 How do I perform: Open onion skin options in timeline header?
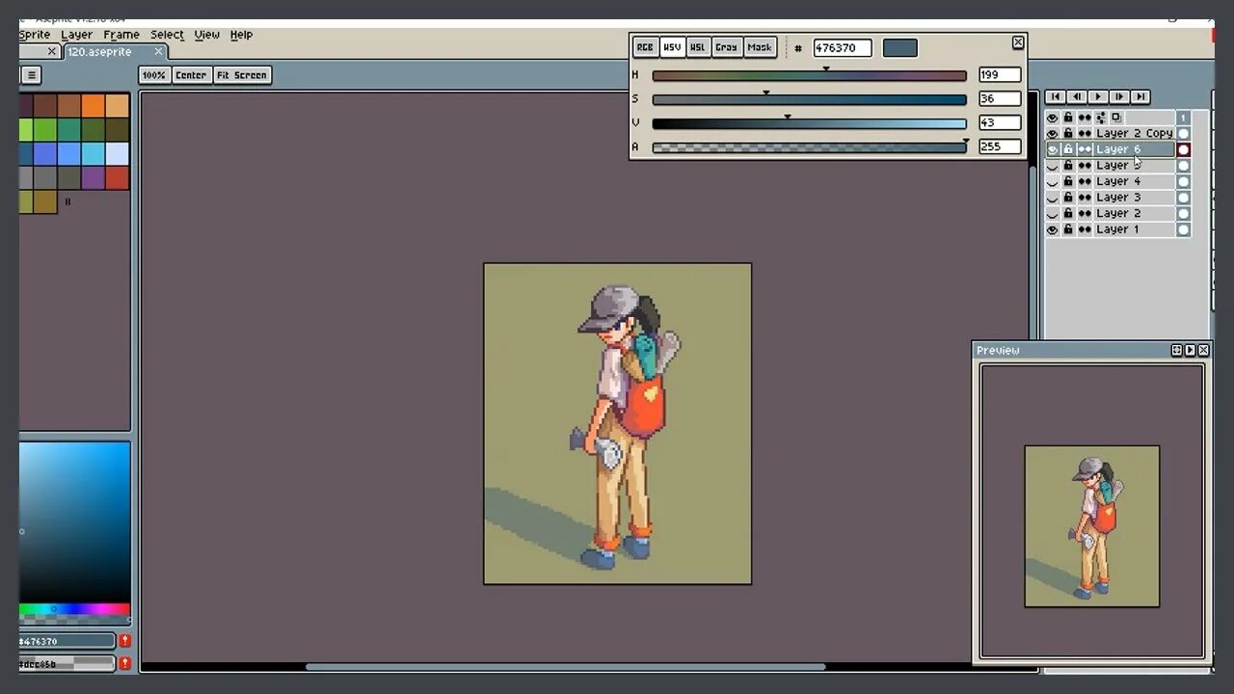pyautogui.click(x=1101, y=118)
